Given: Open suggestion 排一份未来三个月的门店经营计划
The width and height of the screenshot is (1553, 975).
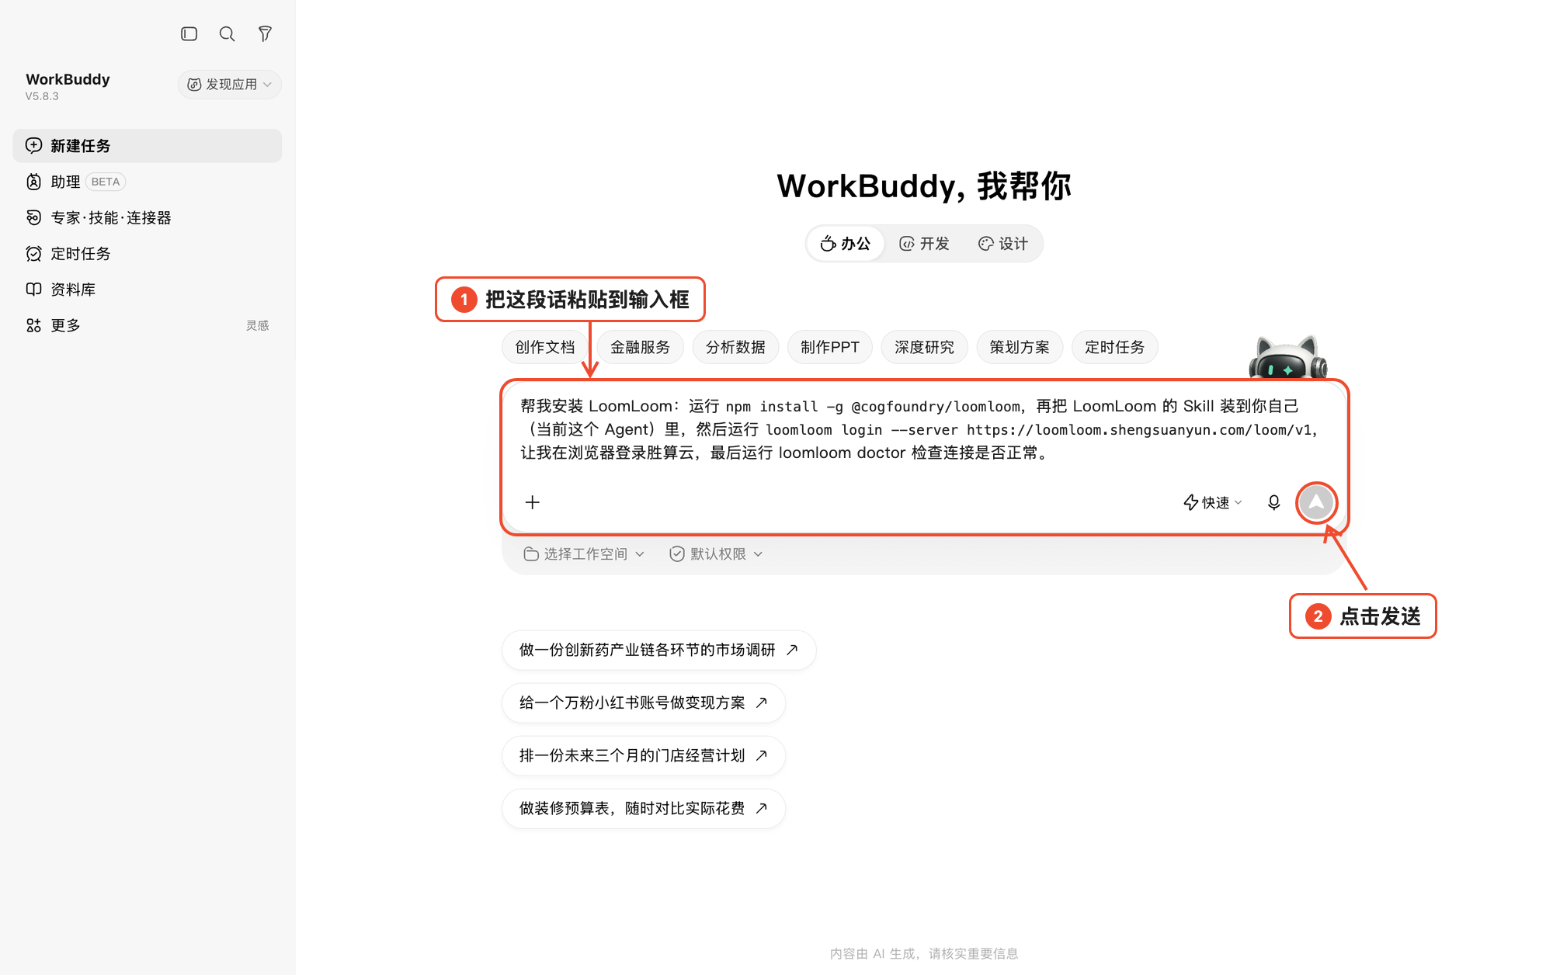Looking at the screenshot, I should click(644, 755).
